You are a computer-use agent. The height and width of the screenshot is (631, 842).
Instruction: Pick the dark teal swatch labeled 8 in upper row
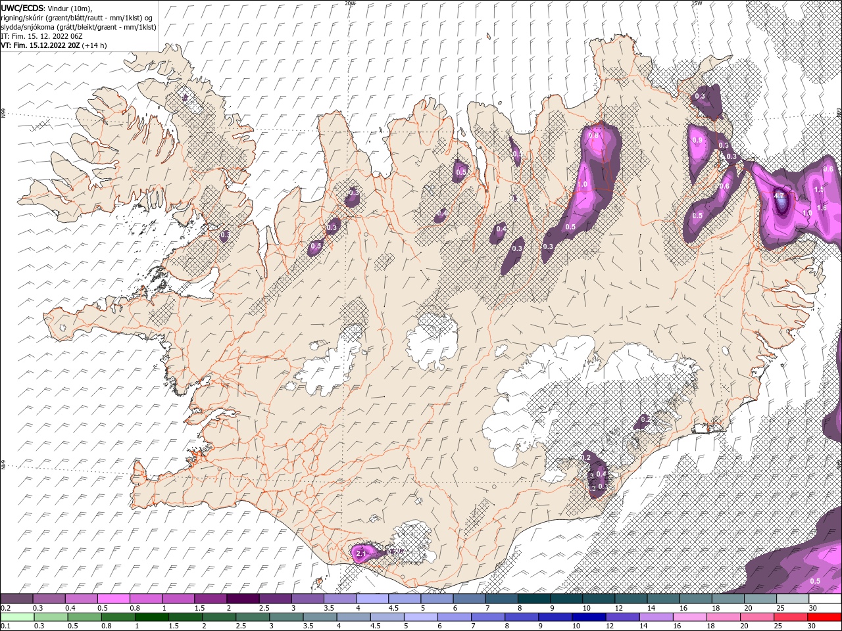(x=534, y=599)
